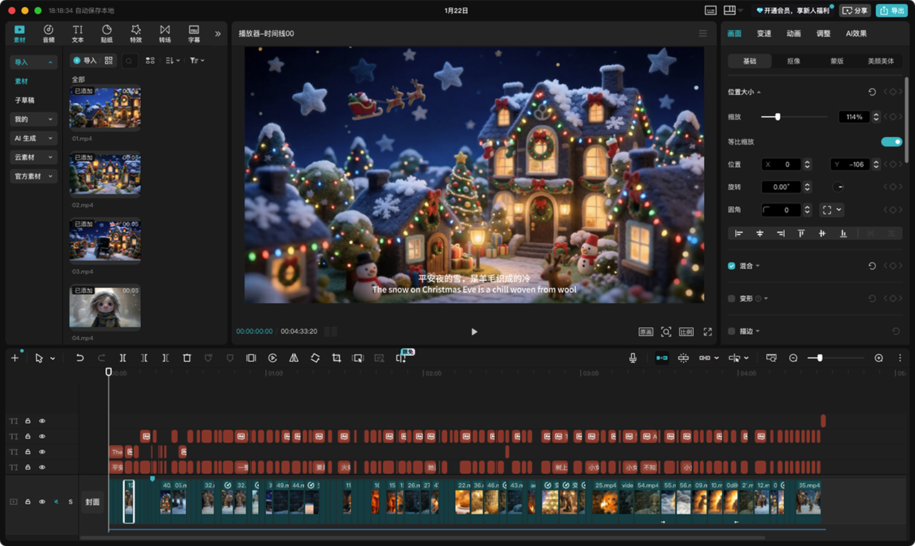Click the 缩放 scale slider handle
The height and width of the screenshot is (546, 915).
778,117
